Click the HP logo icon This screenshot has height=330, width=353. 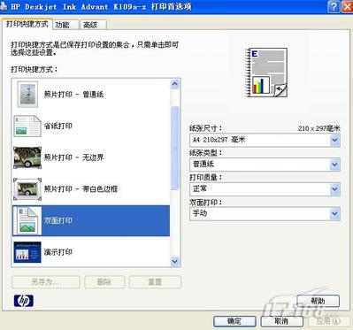coord(24,301)
